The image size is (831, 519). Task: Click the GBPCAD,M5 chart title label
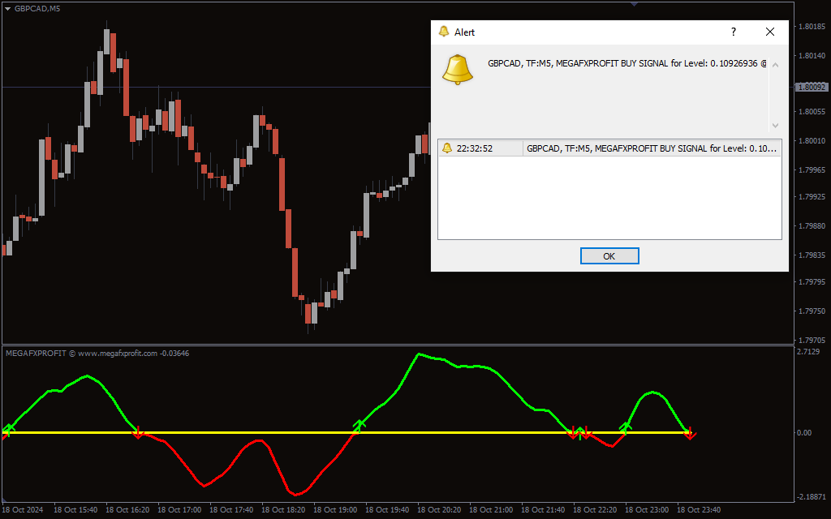pos(37,8)
